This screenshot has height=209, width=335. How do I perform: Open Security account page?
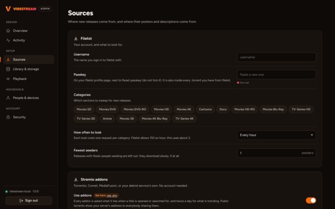coord(29,117)
